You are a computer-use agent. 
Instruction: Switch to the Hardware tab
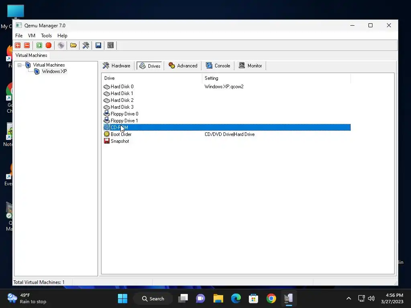(x=117, y=65)
